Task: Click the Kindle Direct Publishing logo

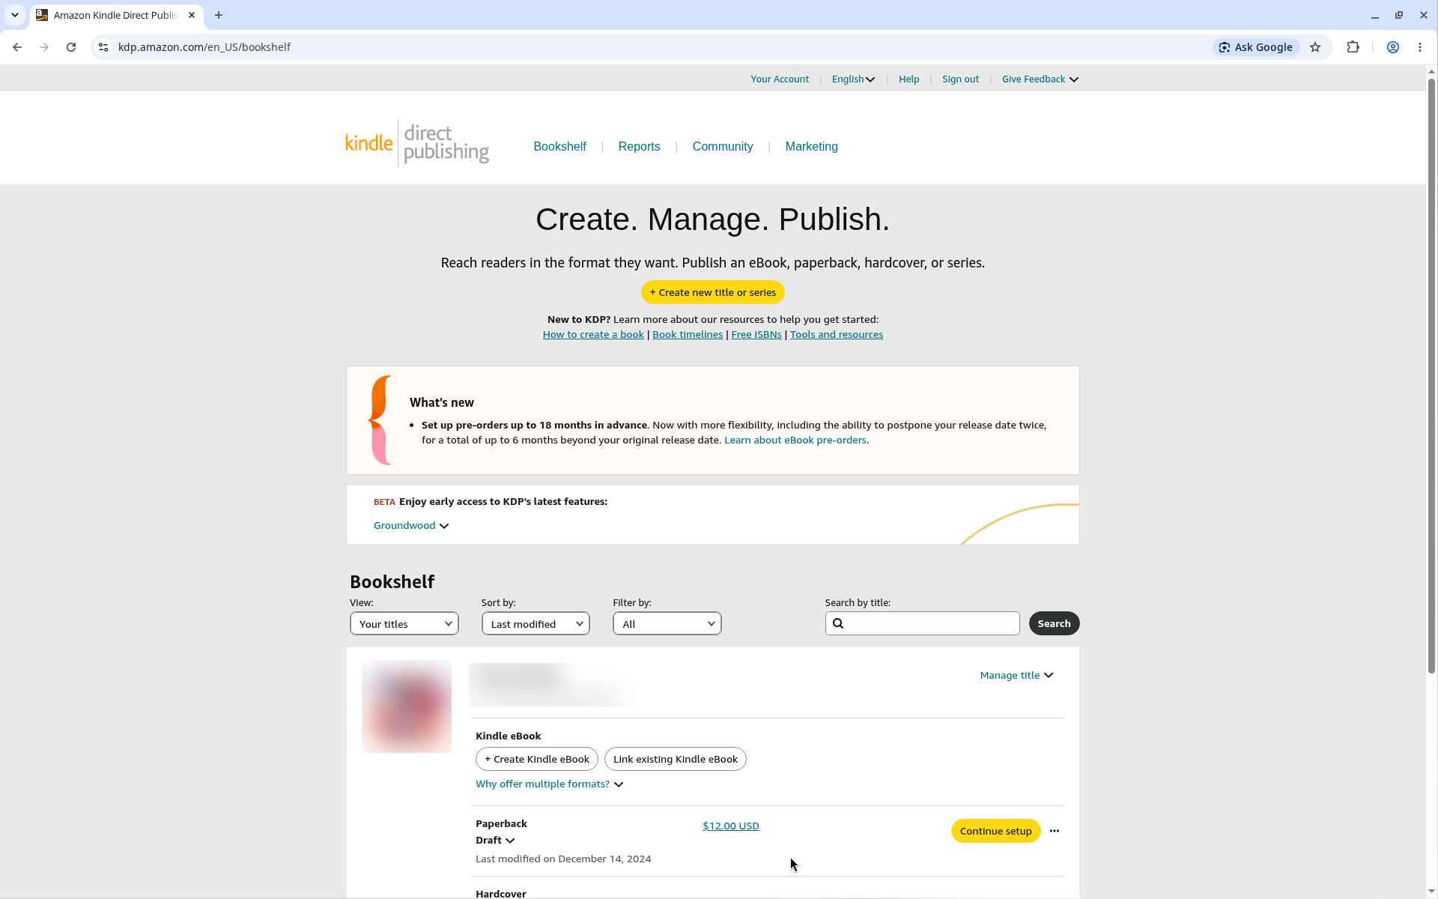Action: (417, 143)
